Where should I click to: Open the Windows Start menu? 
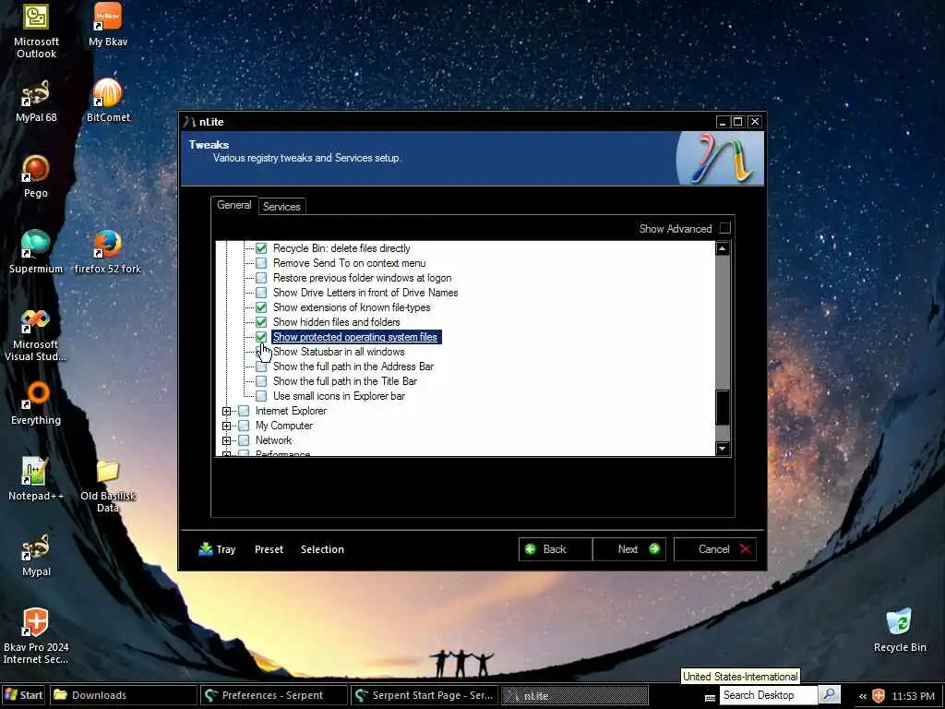coord(23,695)
